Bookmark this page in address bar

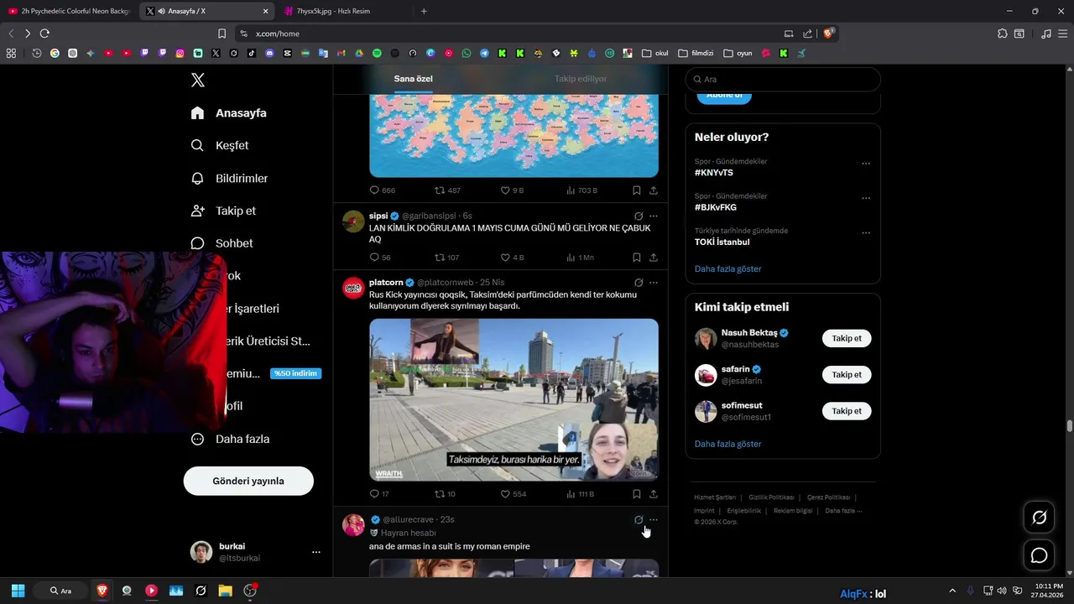point(222,34)
